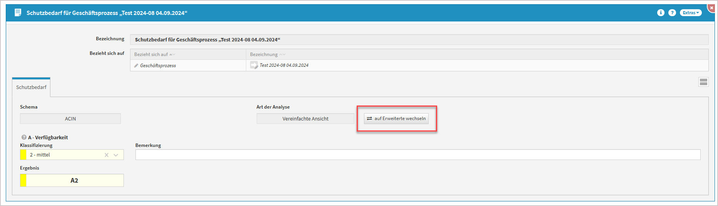Open the help question mark icon
This screenshot has height=206, width=718.
pos(672,13)
